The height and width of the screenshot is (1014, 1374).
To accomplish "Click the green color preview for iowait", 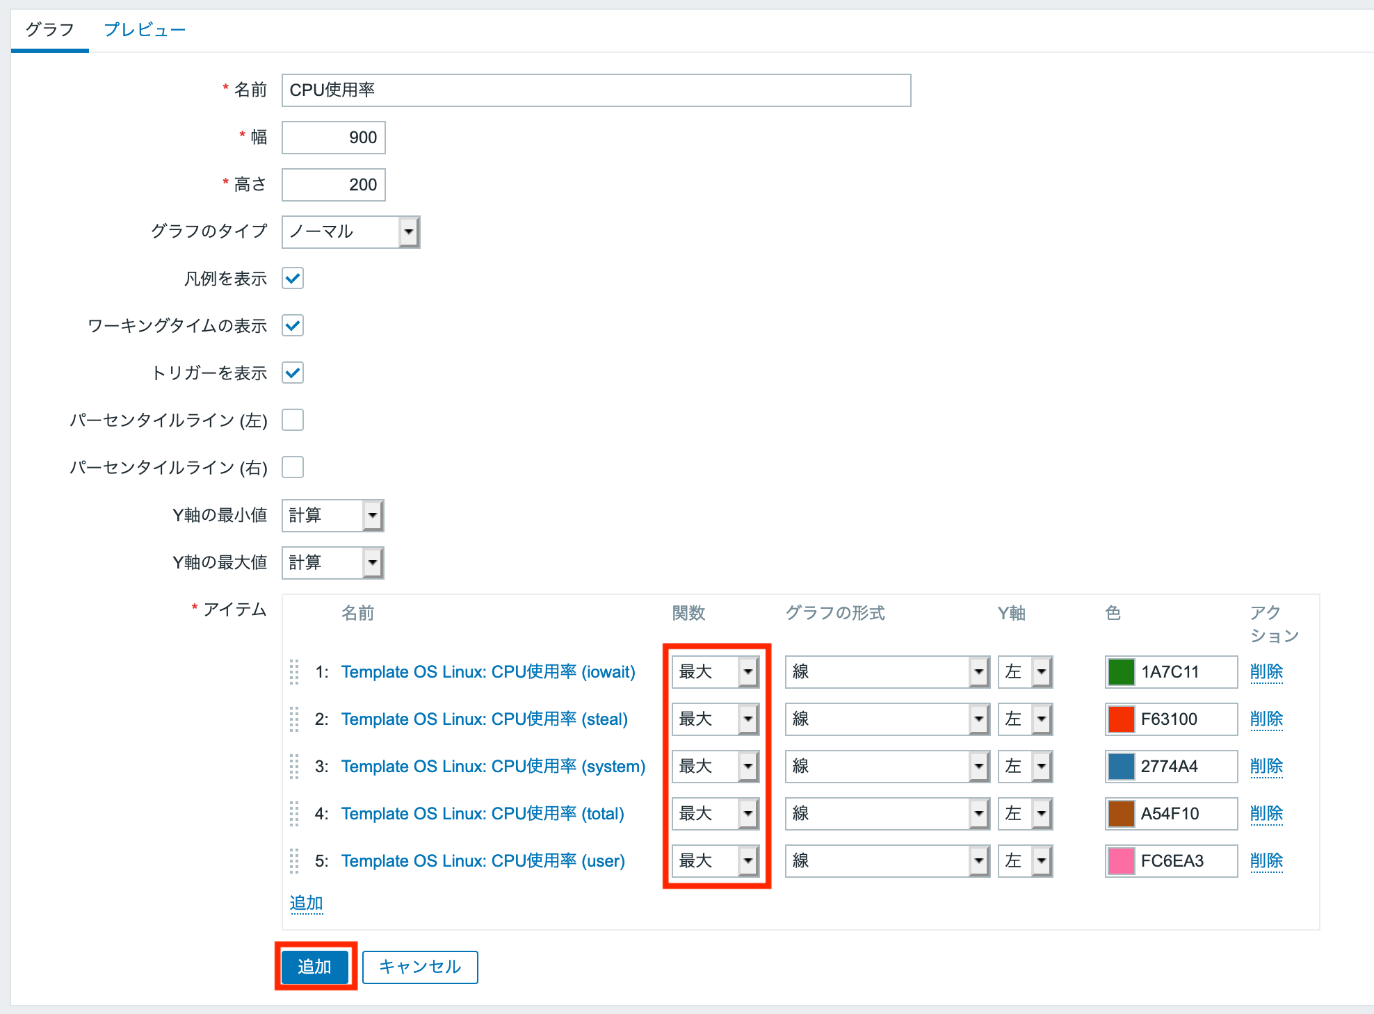I will coord(1121,671).
